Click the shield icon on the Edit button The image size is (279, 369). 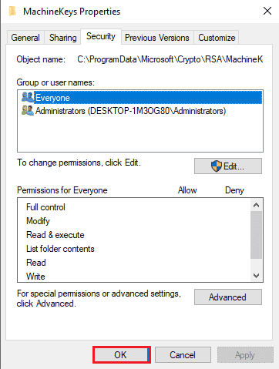point(217,166)
